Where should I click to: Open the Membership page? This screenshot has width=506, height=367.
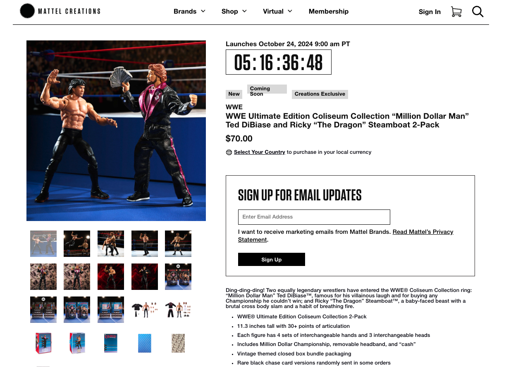coord(329,12)
